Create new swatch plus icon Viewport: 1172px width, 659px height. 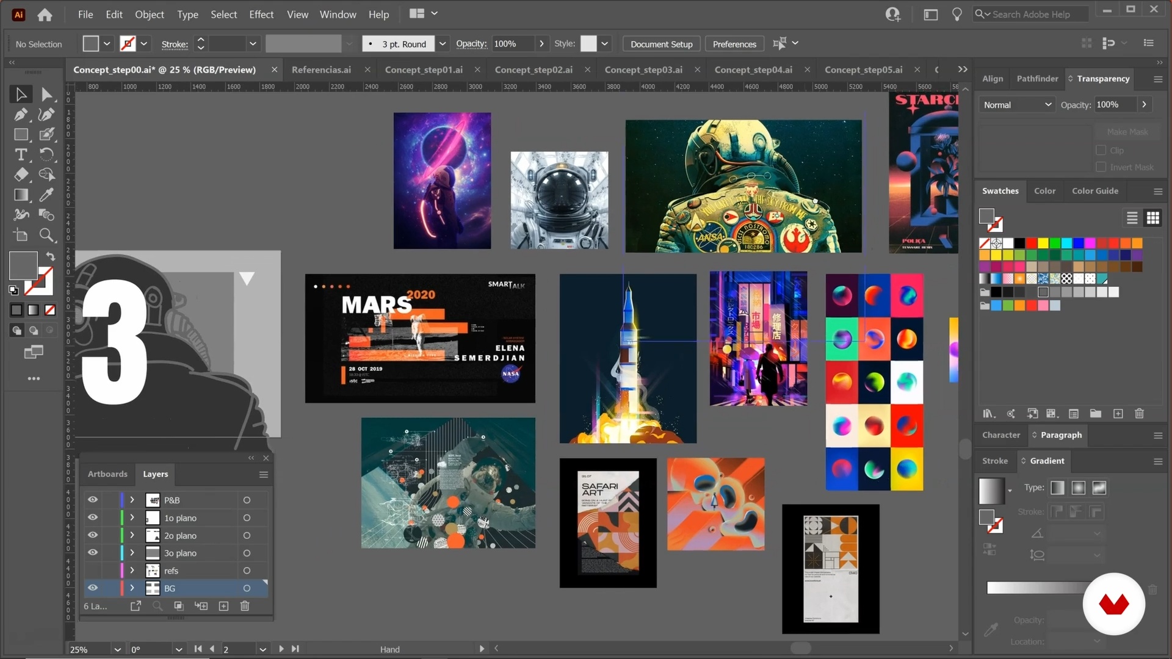click(x=1118, y=414)
